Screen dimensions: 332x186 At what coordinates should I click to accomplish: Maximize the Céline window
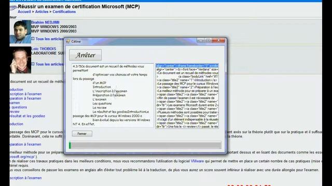tap(208, 40)
